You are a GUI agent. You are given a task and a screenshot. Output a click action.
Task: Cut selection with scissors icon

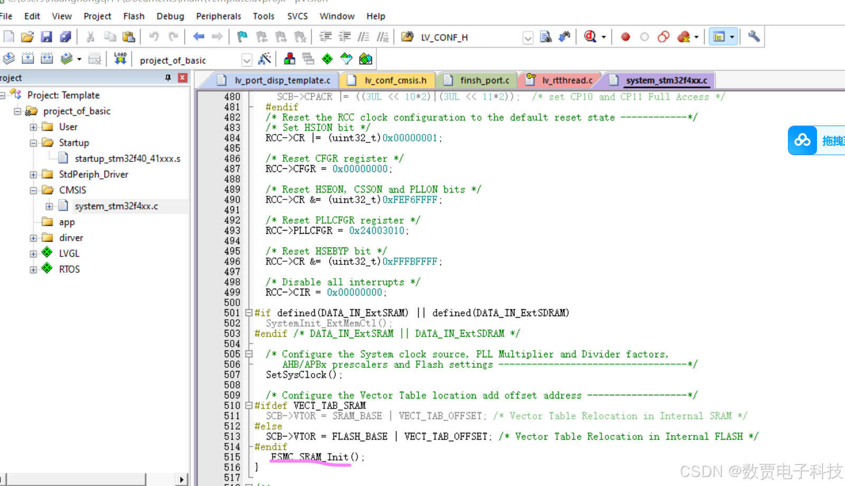pyautogui.click(x=90, y=36)
